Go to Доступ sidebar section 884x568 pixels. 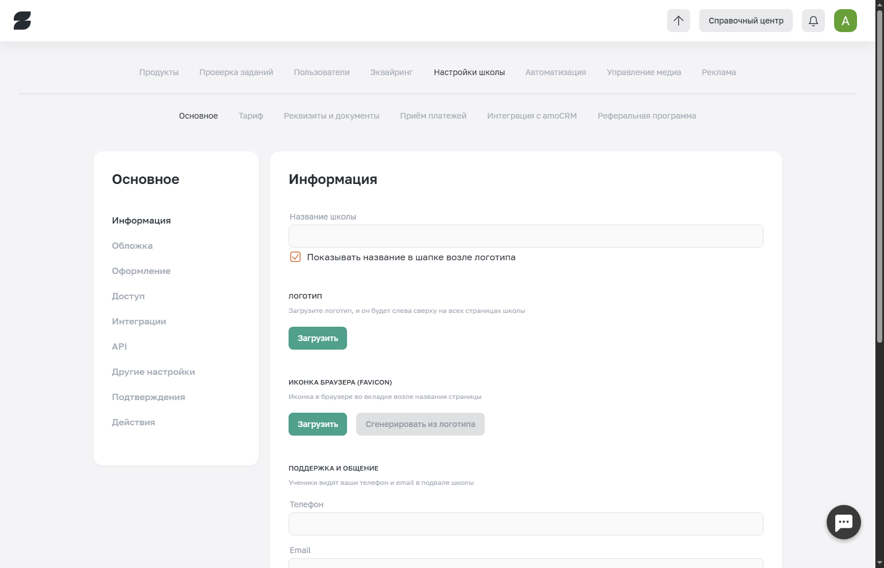pyautogui.click(x=128, y=296)
